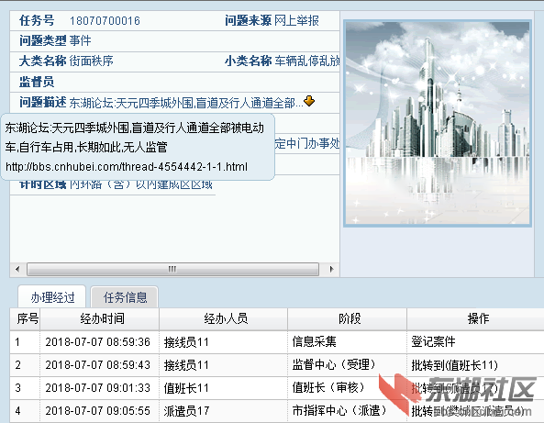Viewport: 544px width, 423px height.
Task: Click the 信息采集 stage cell
Action: [x=315, y=342]
